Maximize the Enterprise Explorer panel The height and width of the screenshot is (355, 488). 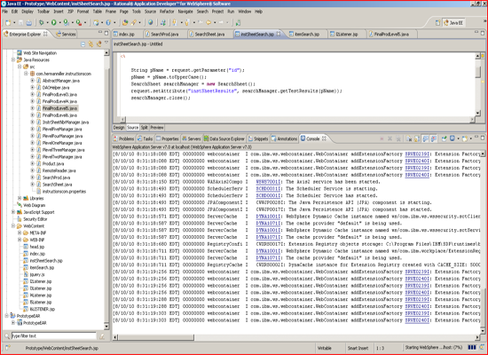point(106,32)
